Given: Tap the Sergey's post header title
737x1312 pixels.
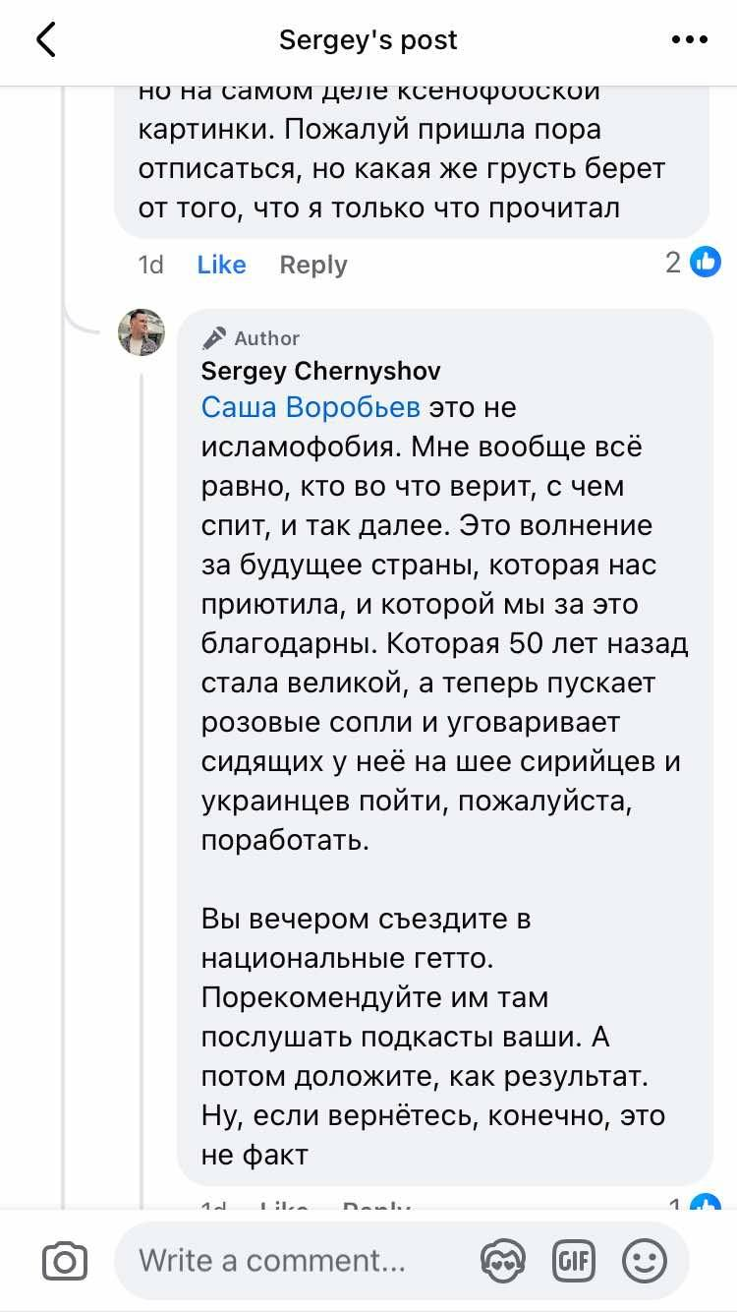Looking at the screenshot, I should click(368, 40).
